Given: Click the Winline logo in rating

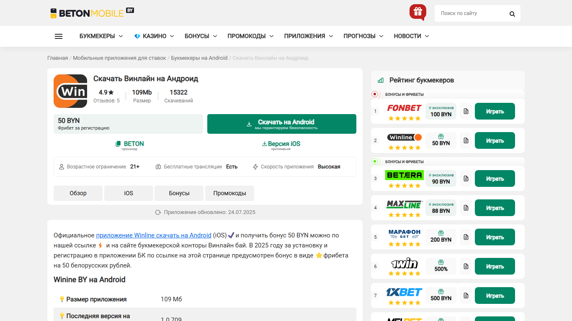Looking at the screenshot, I should pos(404,137).
